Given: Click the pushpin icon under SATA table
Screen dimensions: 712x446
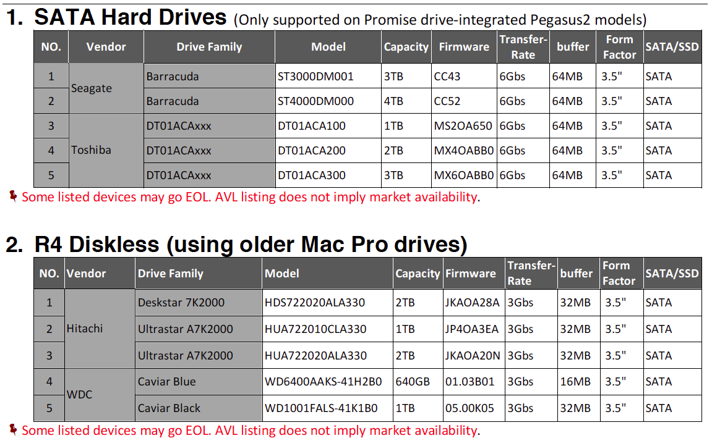Looking at the screenshot, I should pos(13,196).
